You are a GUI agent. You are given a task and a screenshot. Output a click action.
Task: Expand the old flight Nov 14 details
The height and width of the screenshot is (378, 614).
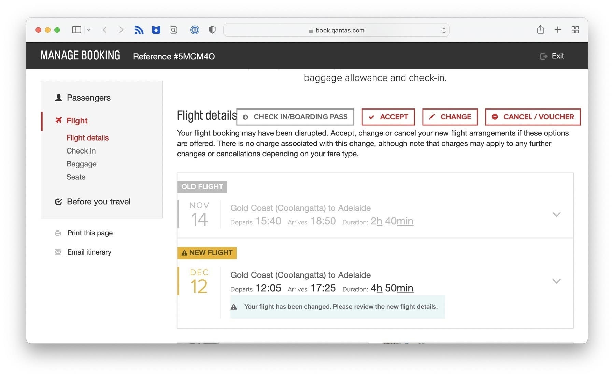556,214
